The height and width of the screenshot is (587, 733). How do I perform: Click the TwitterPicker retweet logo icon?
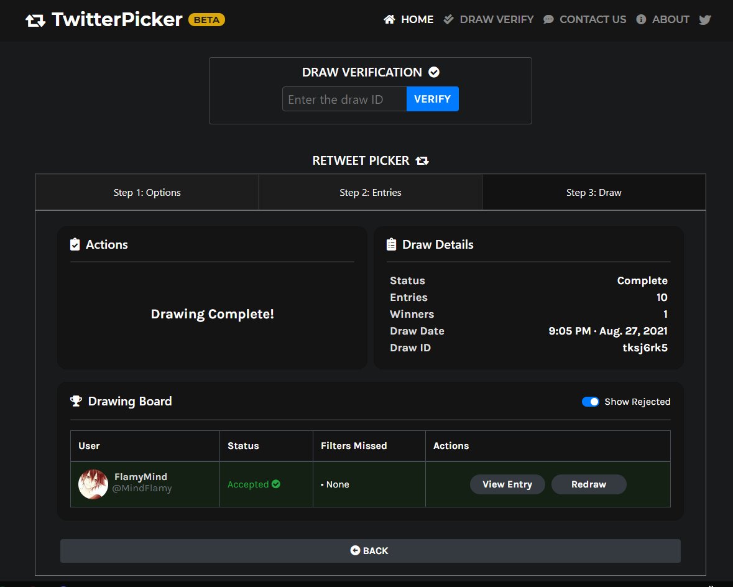point(35,21)
